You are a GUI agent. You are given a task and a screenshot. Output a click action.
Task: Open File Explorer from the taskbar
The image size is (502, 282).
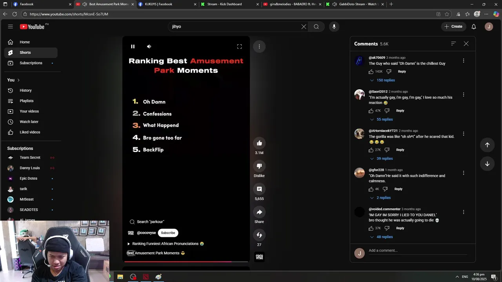(120, 277)
